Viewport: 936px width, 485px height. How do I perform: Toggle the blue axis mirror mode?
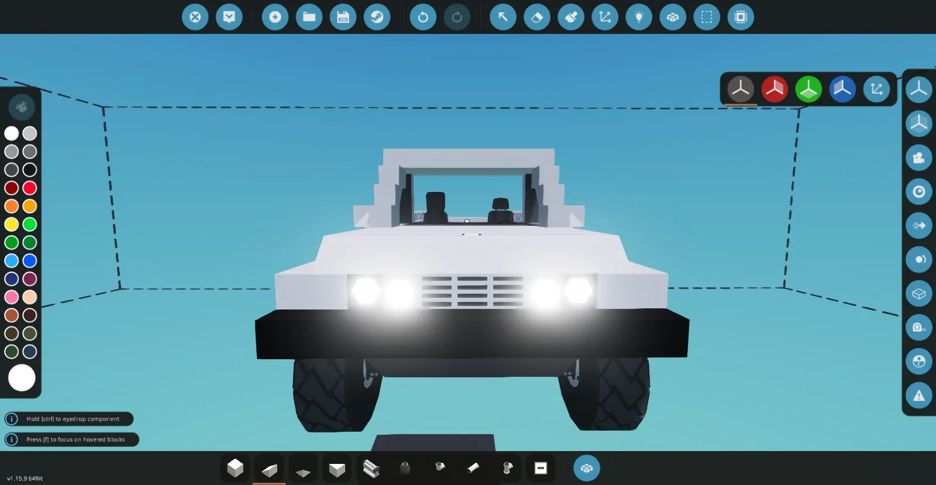pos(842,89)
